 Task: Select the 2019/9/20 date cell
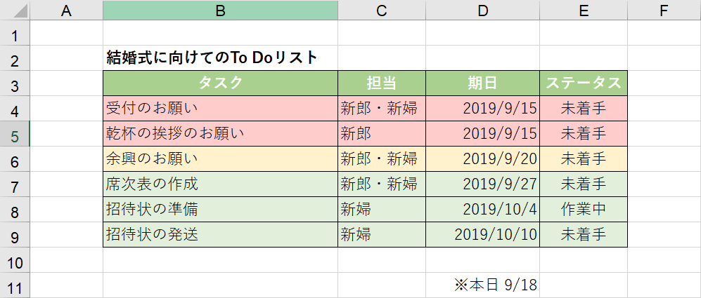click(x=482, y=158)
